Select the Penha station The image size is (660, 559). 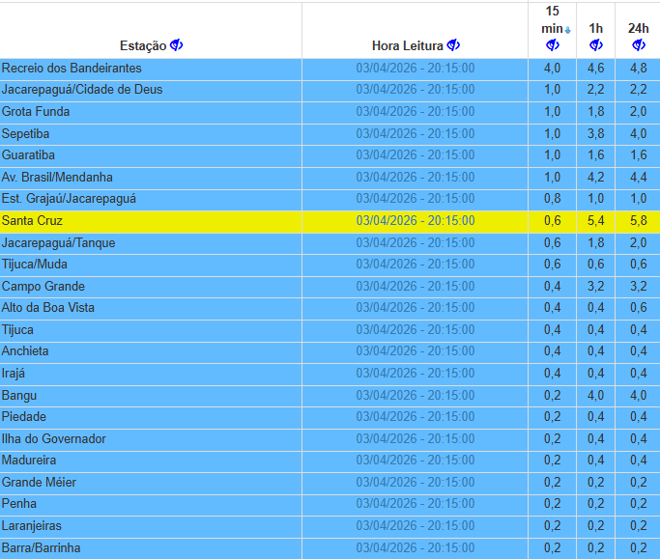click(x=19, y=503)
